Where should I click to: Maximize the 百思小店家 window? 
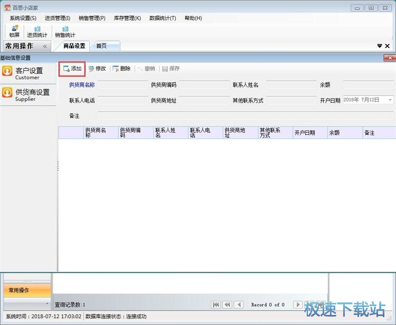[x=371, y=8]
